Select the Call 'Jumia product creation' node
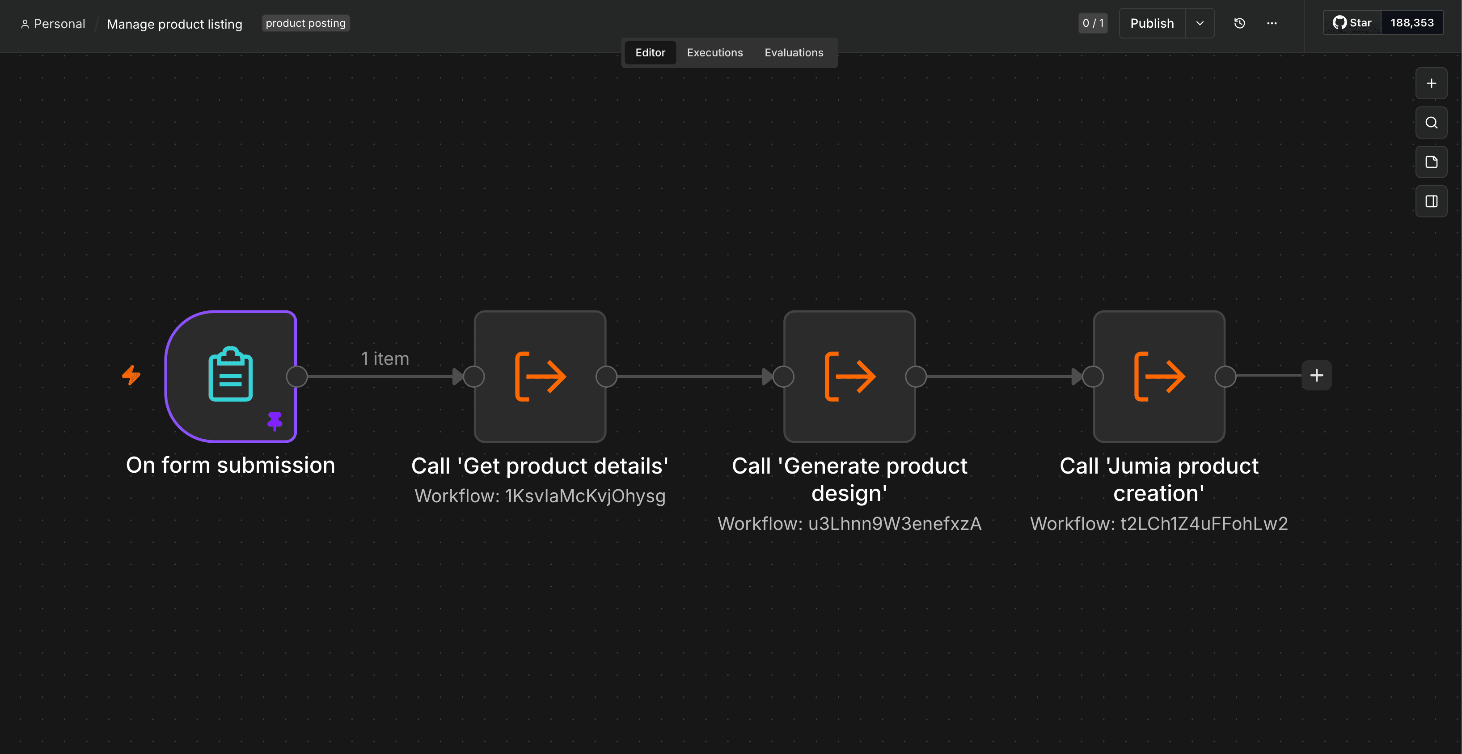Image resolution: width=1462 pixels, height=754 pixels. coord(1159,376)
